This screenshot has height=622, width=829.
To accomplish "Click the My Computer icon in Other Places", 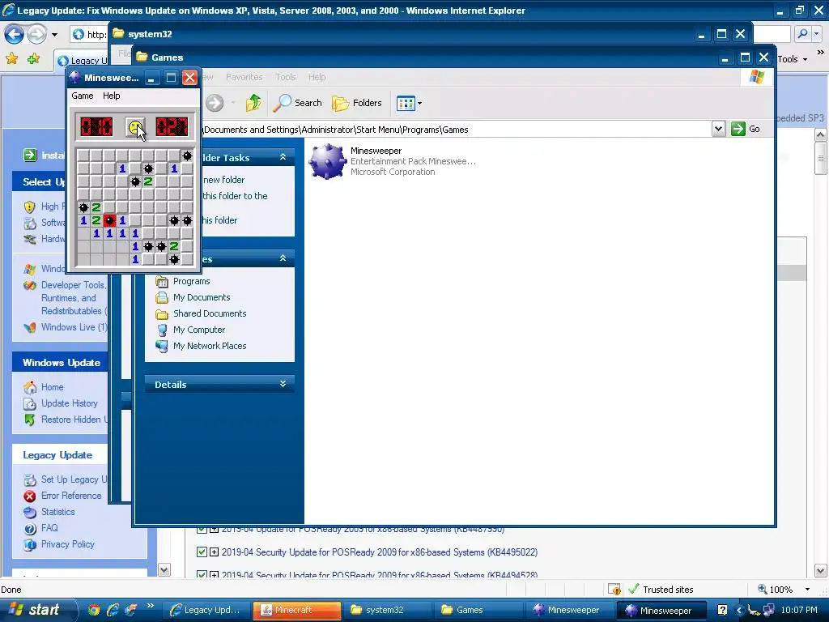I will 162,330.
